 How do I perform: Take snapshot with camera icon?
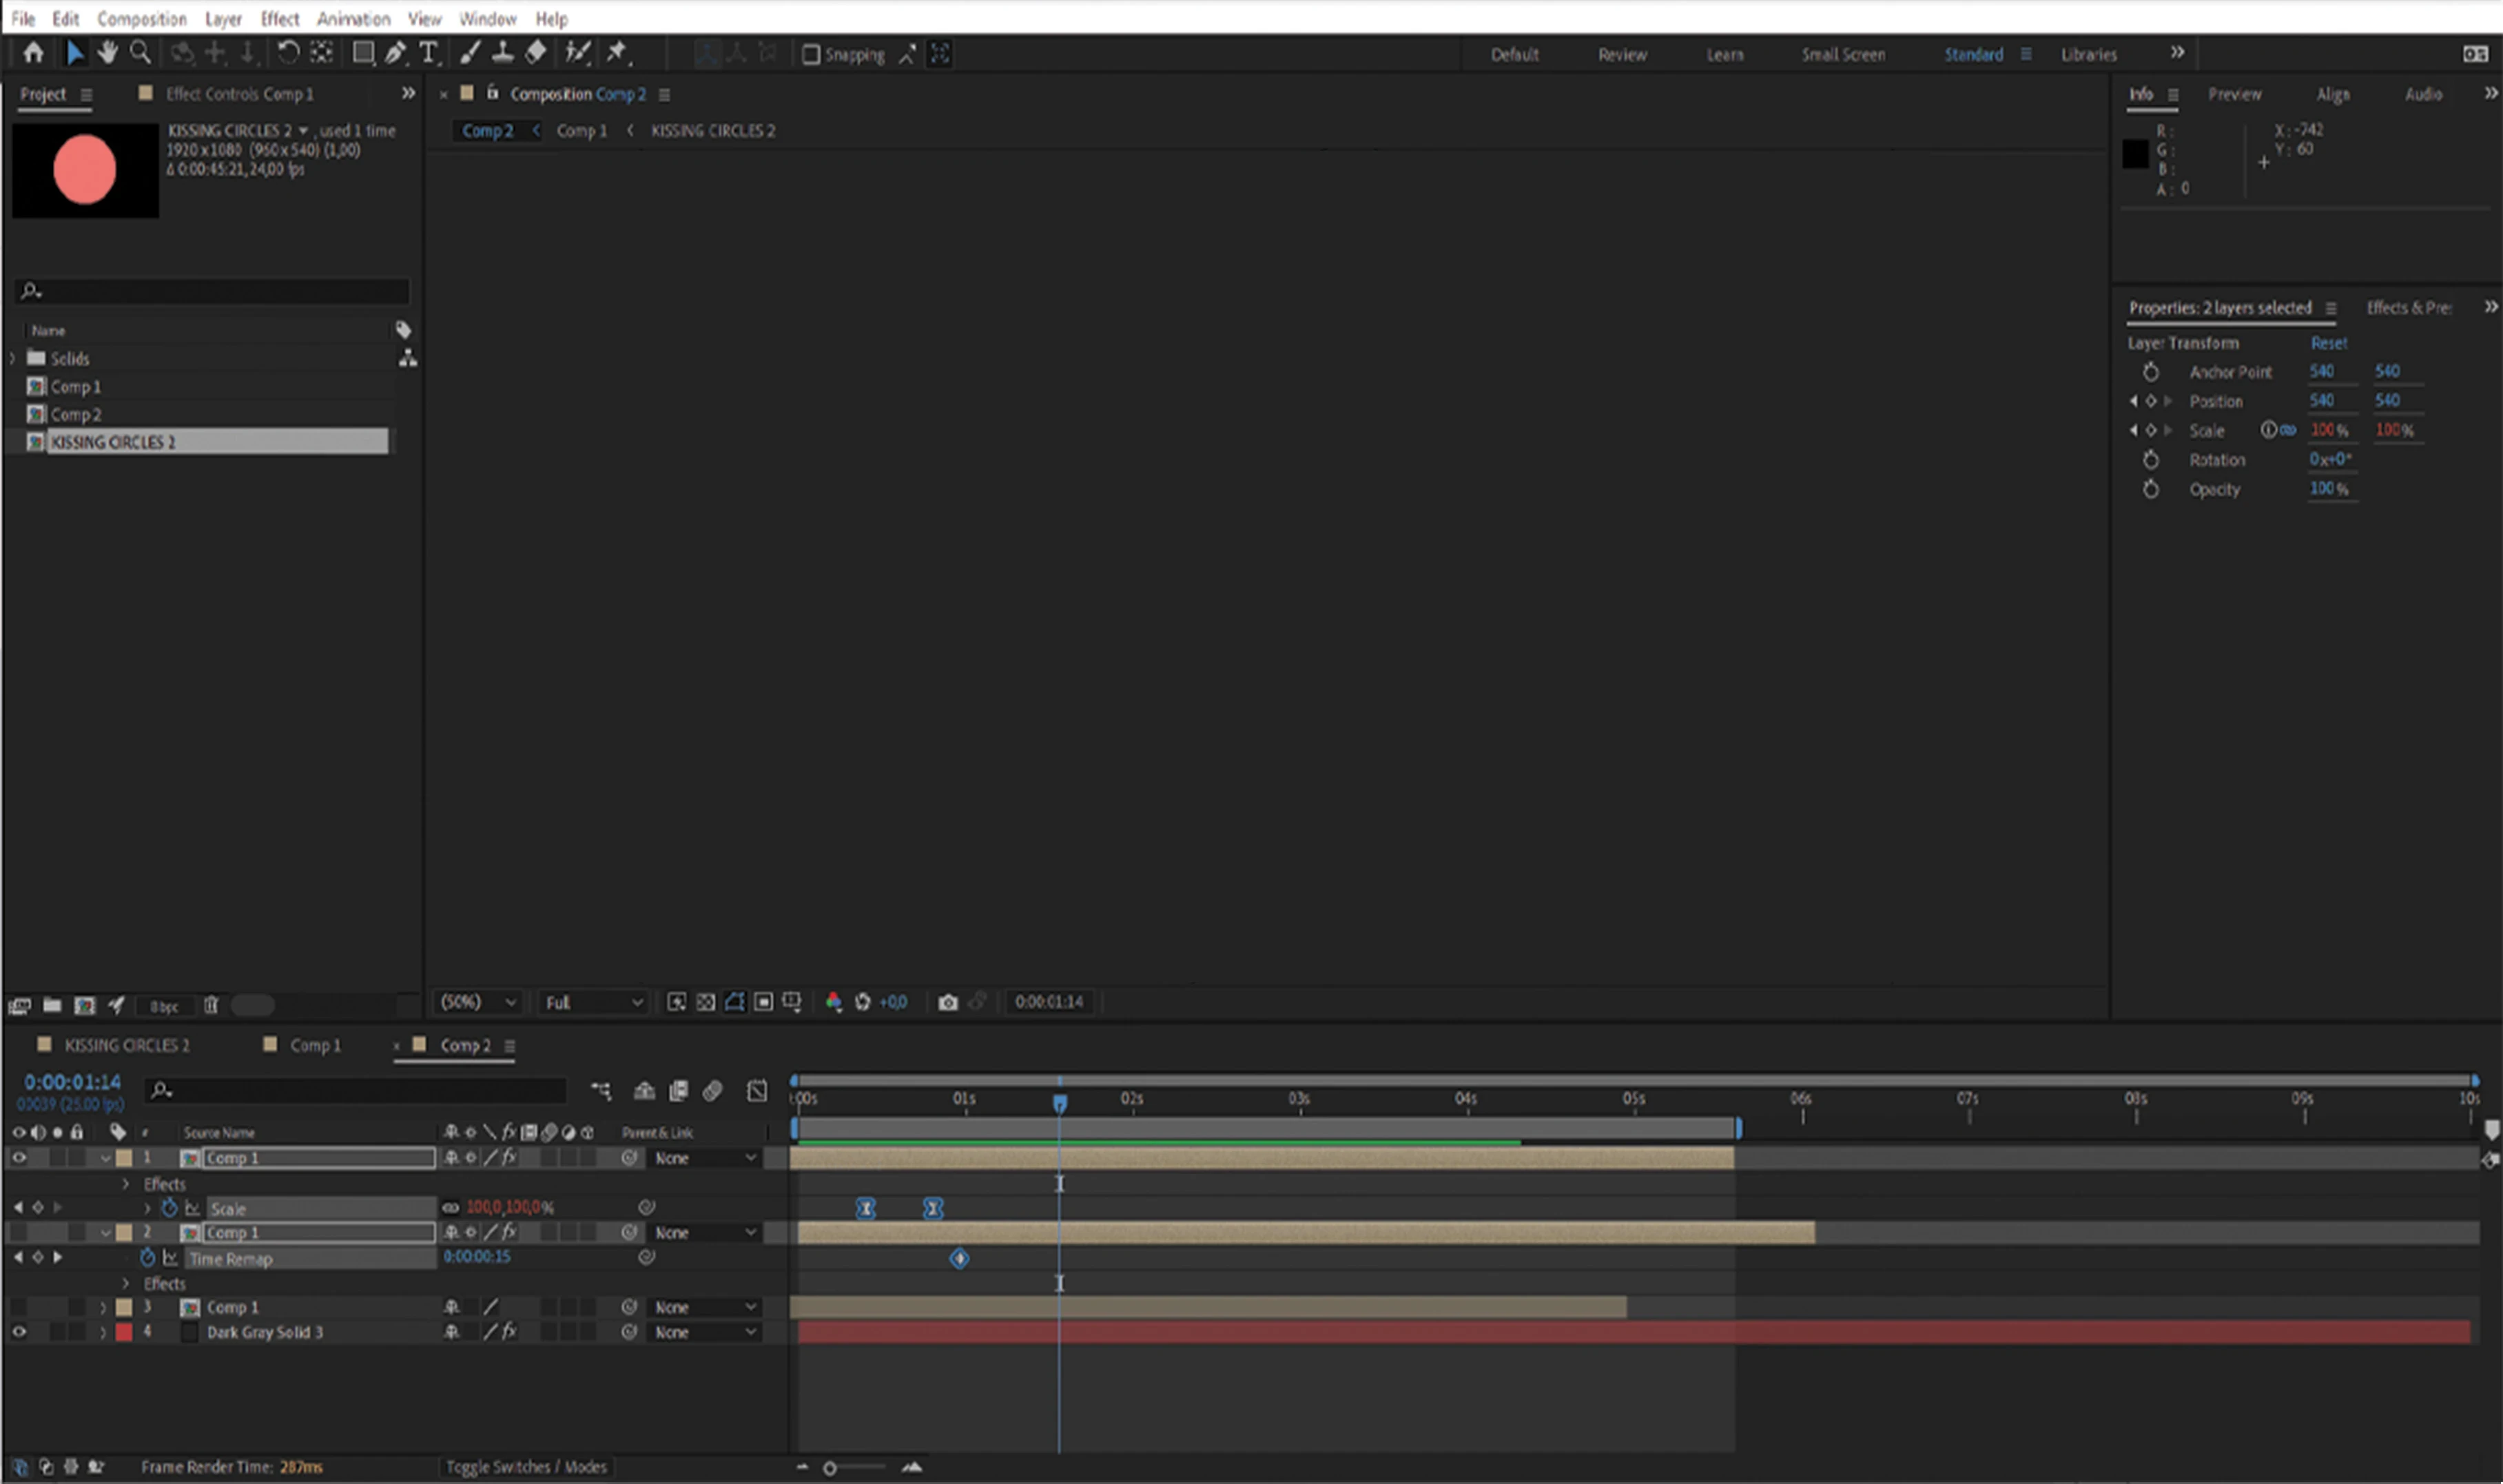pyautogui.click(x=947, y=1002)
